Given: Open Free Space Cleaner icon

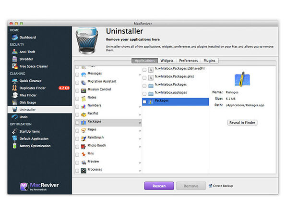Looking at the screenshot, I should pyautogui.click(x=14, y=66).
